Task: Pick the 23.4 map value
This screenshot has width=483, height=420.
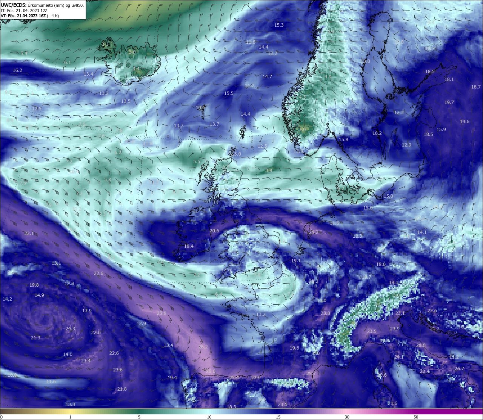Action: [x=86, y=361]
